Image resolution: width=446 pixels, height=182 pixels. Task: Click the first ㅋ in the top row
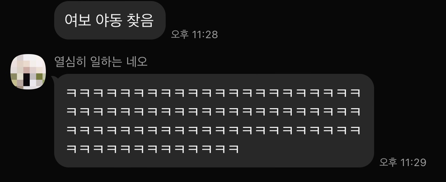click(71, 93)
